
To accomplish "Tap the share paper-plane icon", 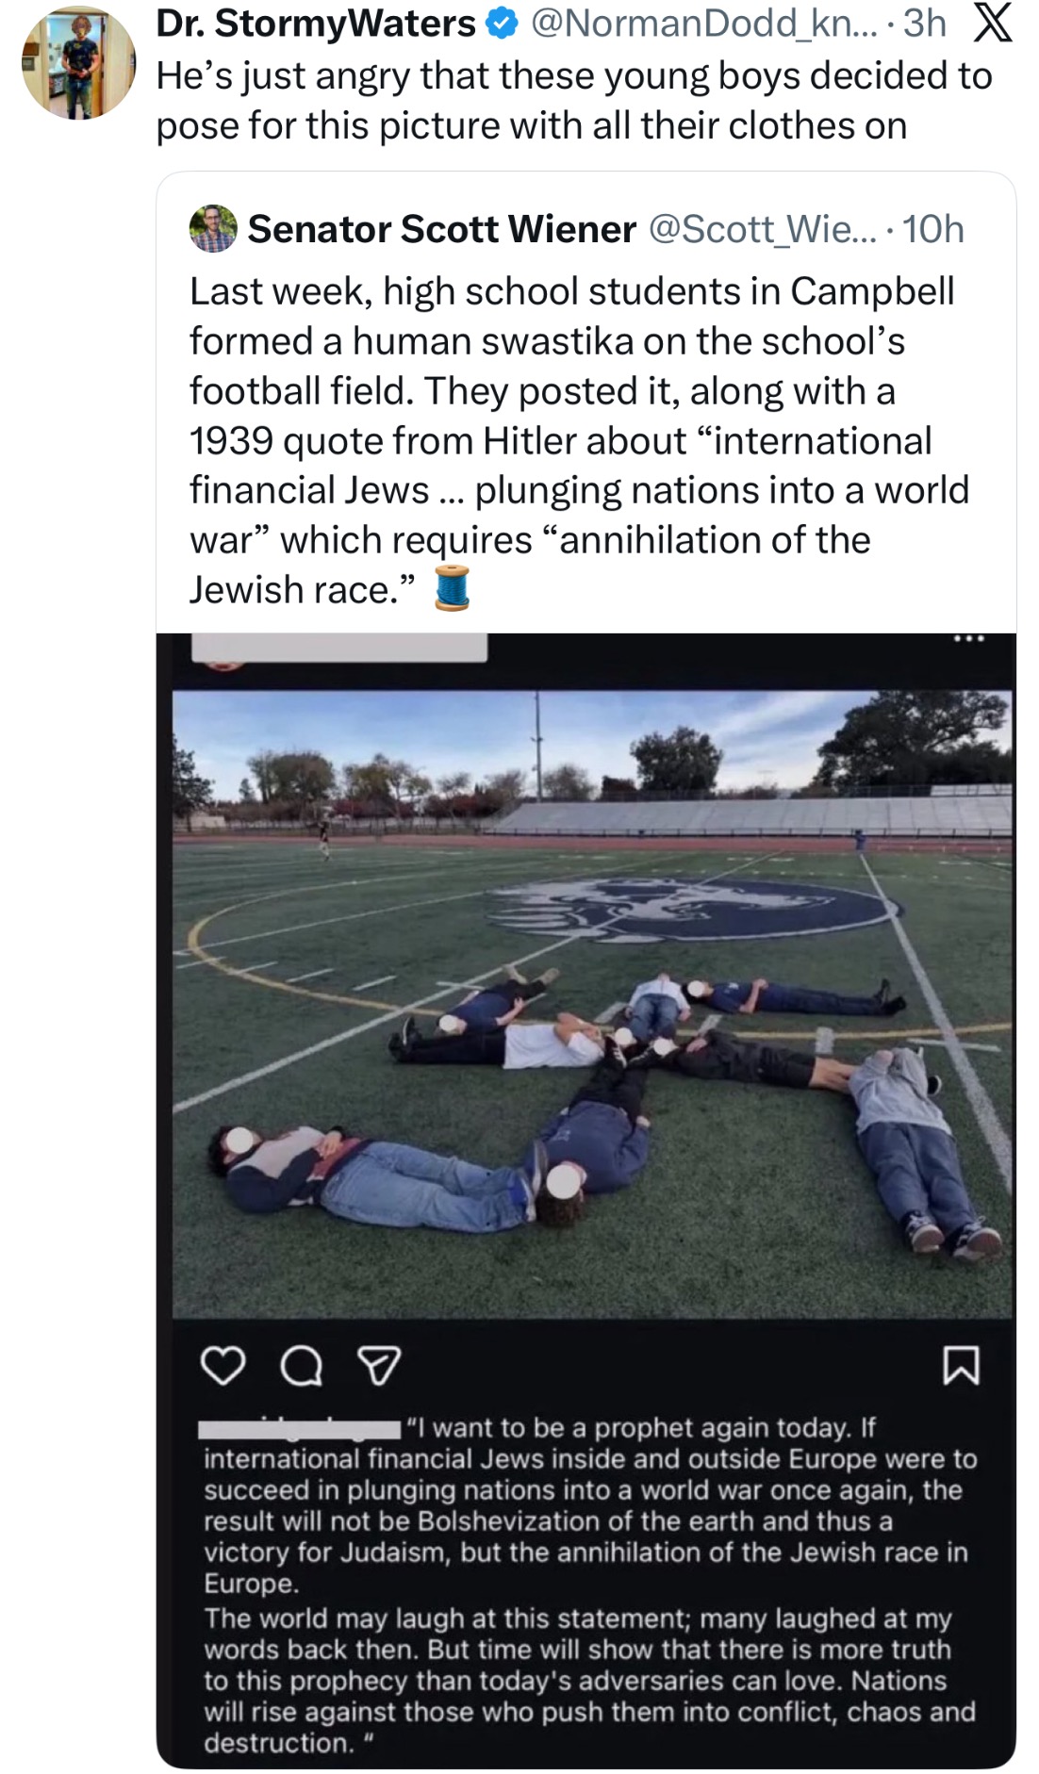I will point(379,1365).
